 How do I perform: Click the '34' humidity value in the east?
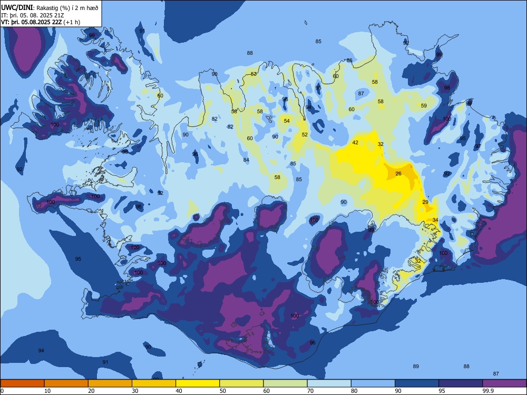pos(435,220)
